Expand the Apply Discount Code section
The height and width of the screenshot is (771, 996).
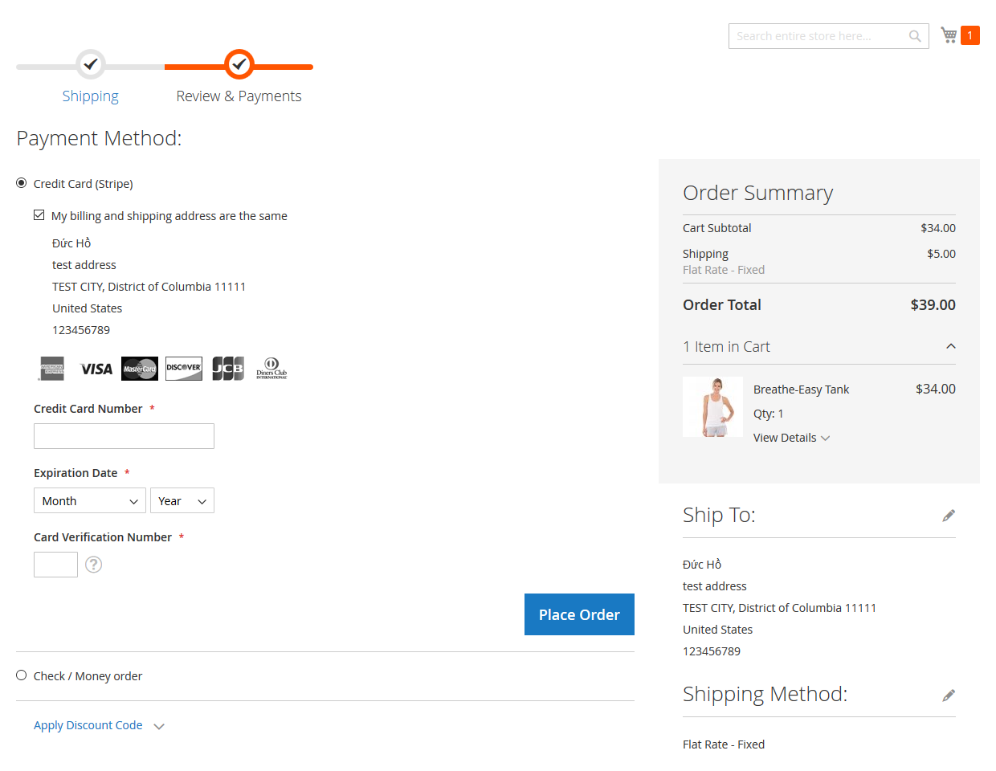(x=88, y=724)
